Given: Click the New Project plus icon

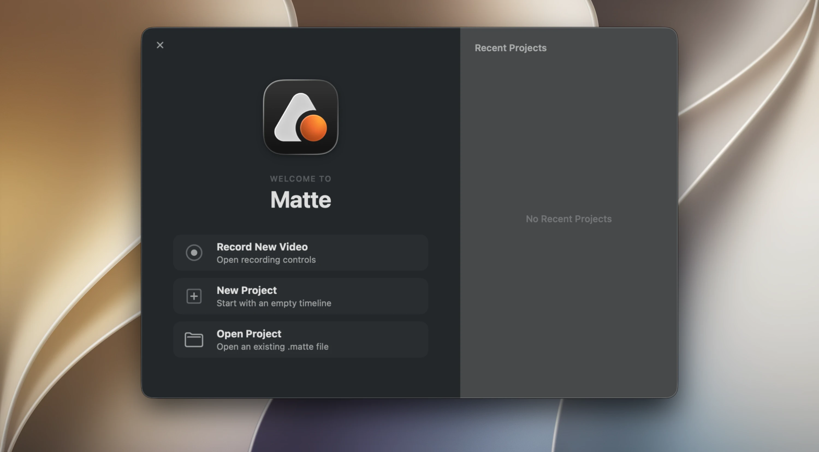Looking at the screenshot, I should tap(194, 296).
